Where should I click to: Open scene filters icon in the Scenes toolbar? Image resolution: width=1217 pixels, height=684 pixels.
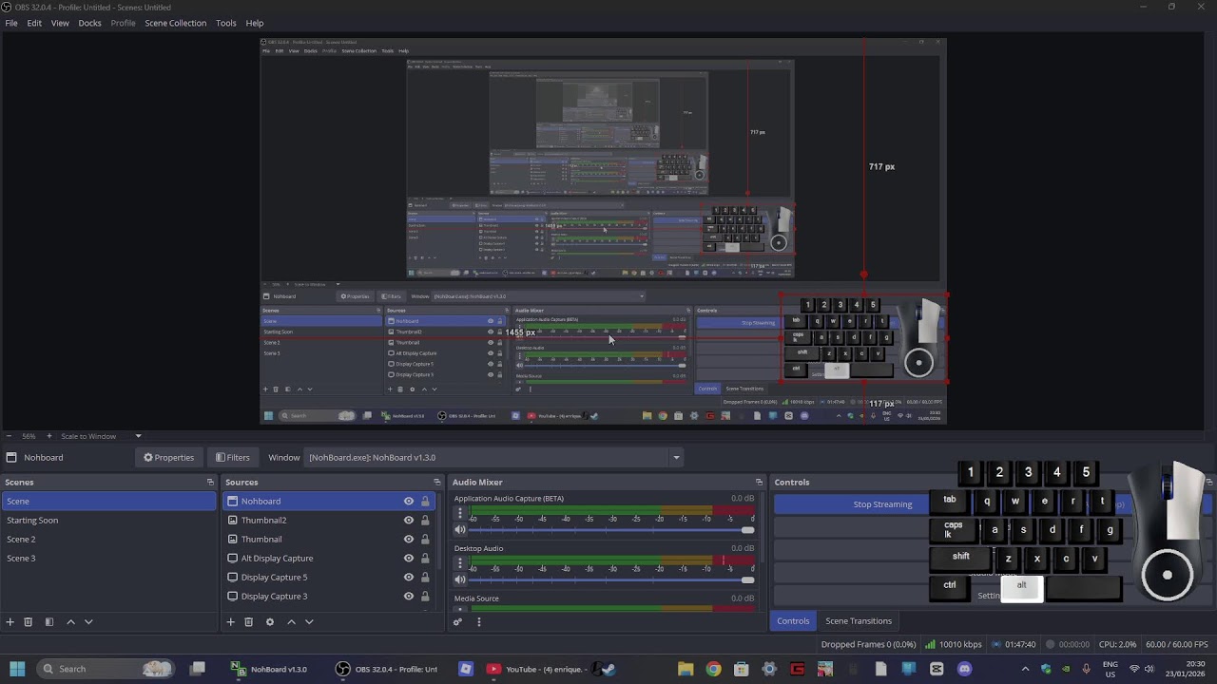[48, 622]
